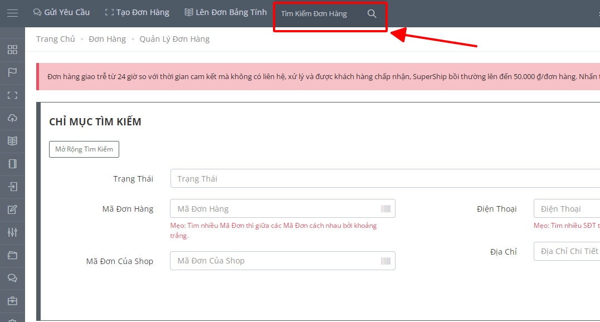
Task: Click the Địa Chỉ Chi Tiết input field
Action: pos(567,251)
